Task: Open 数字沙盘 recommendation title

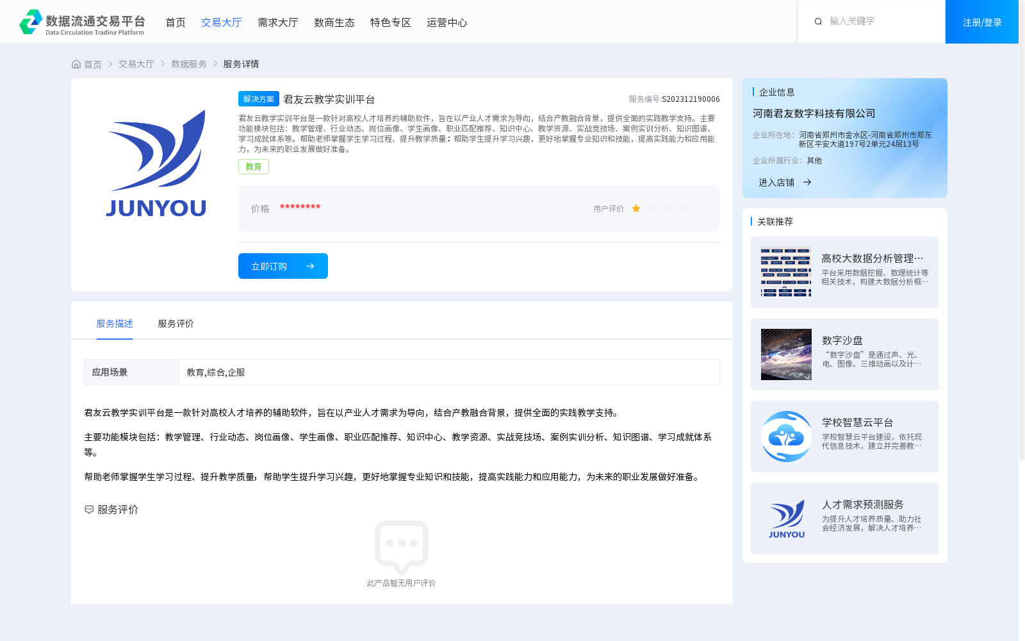Action: tap(842, 340)
